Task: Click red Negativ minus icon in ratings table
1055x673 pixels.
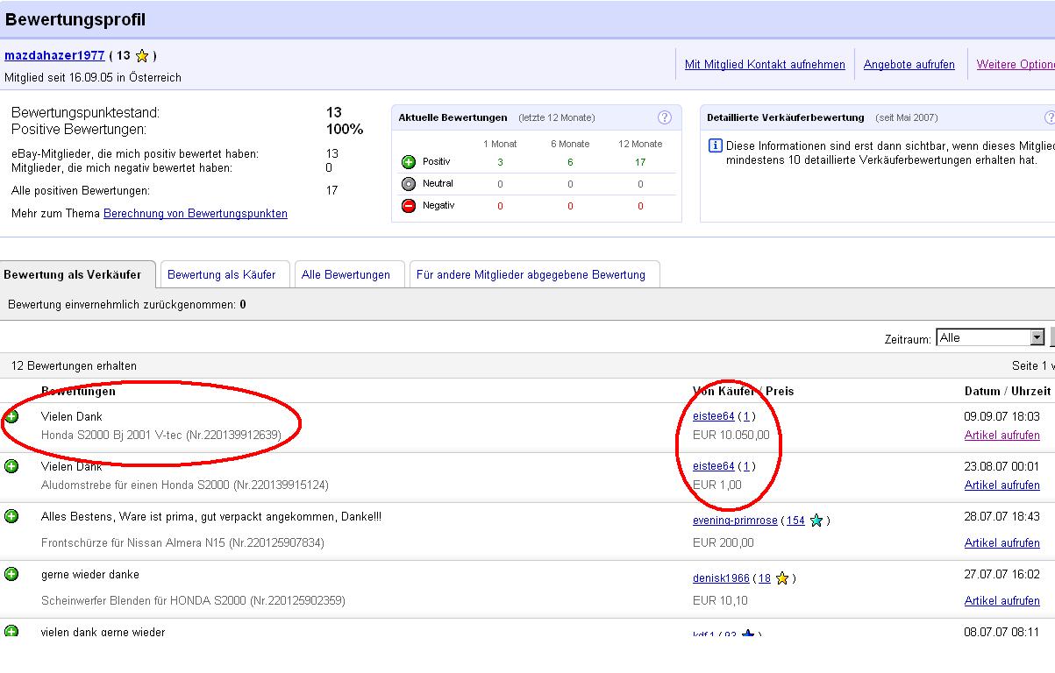Action: (x=408, y=206)
